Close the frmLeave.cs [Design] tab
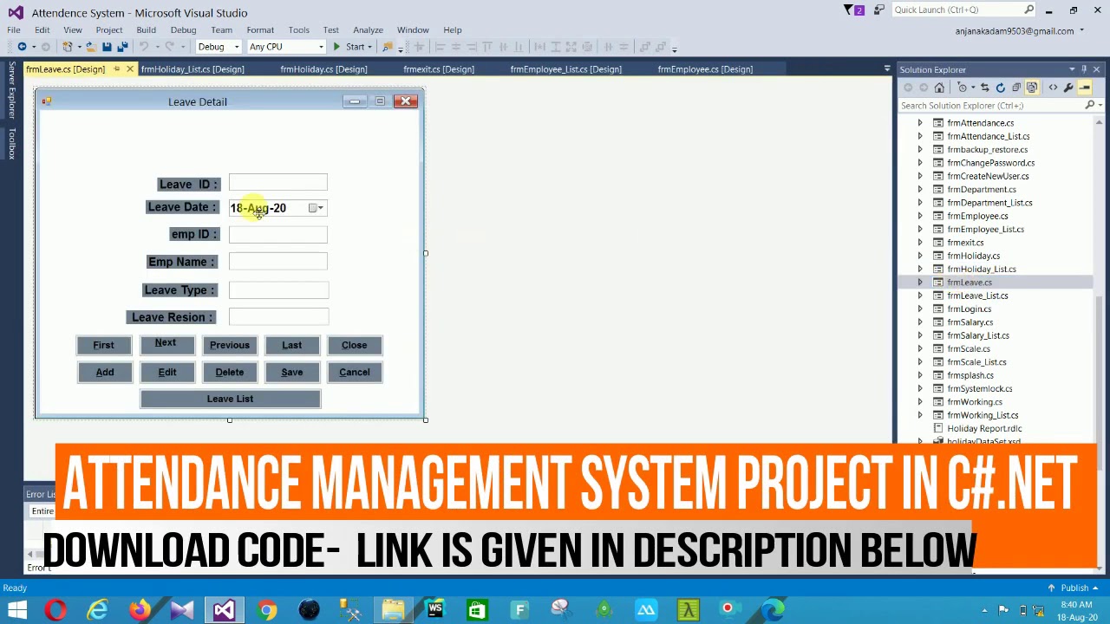The image size is (1110, 624). pos(130,69)
